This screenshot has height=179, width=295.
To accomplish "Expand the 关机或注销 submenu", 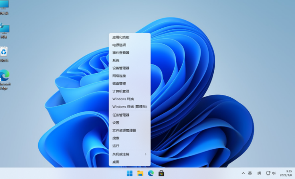I will 129,154.
